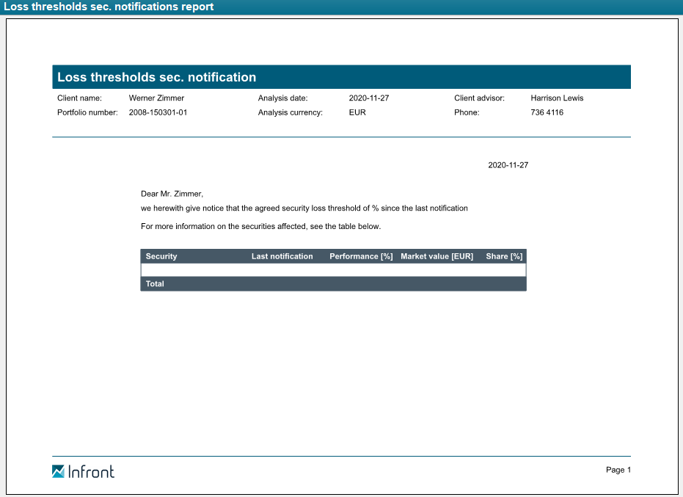This screenshot has height=497, width=683.
Task: Click the Infront logo icon in the footer
Action: (x=59, y=471)
